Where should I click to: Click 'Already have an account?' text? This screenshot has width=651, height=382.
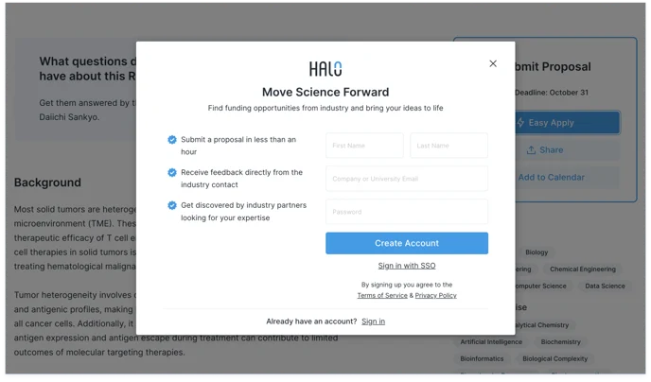coord(311,321)
